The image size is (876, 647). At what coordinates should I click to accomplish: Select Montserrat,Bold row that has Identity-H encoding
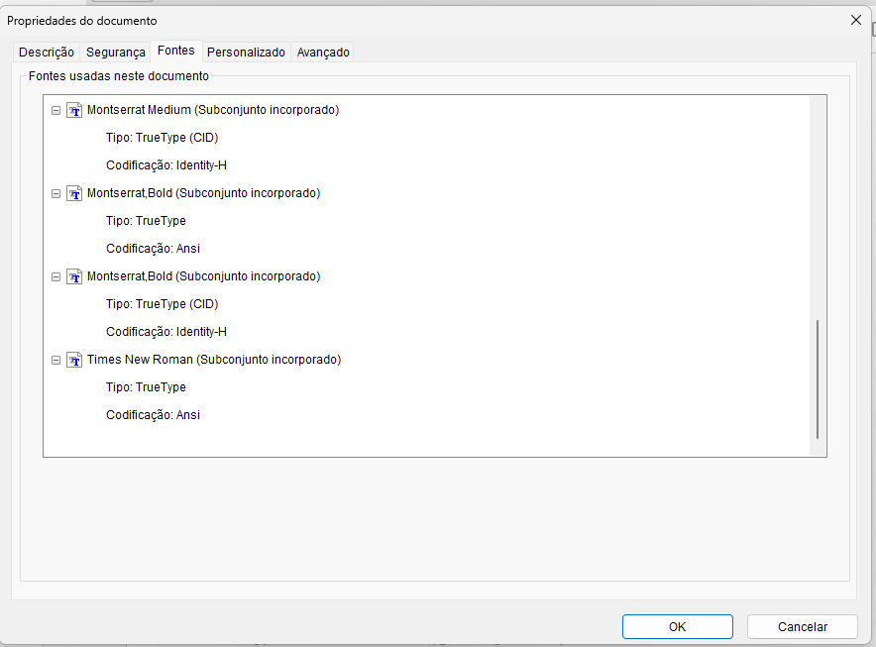(x=203, y=276)
